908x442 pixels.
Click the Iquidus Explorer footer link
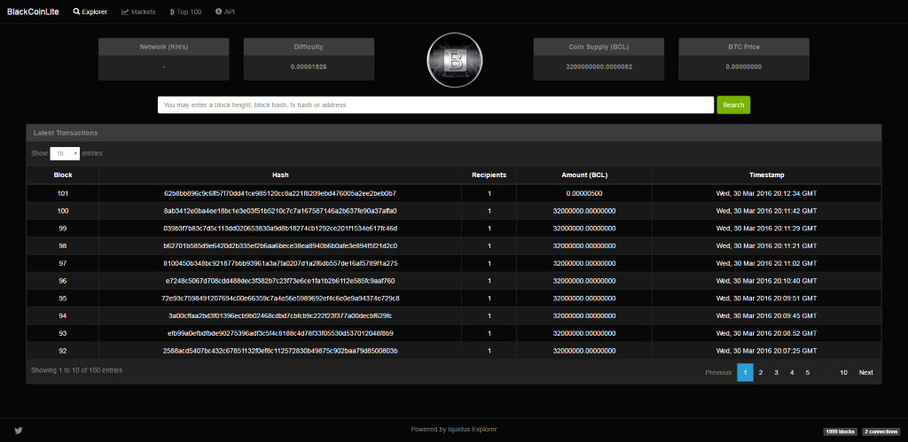(x=473, y=430)
